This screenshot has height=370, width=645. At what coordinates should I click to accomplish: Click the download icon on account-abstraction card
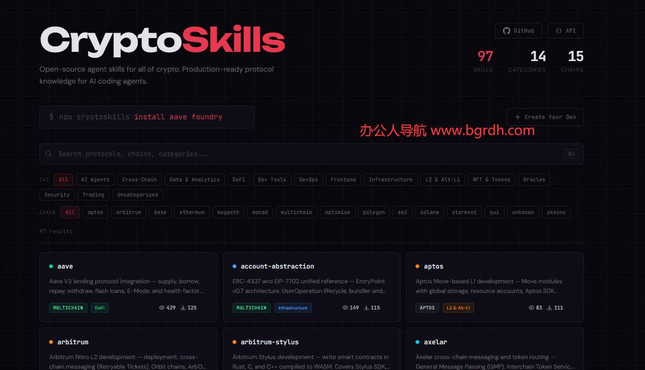point(366,308)
